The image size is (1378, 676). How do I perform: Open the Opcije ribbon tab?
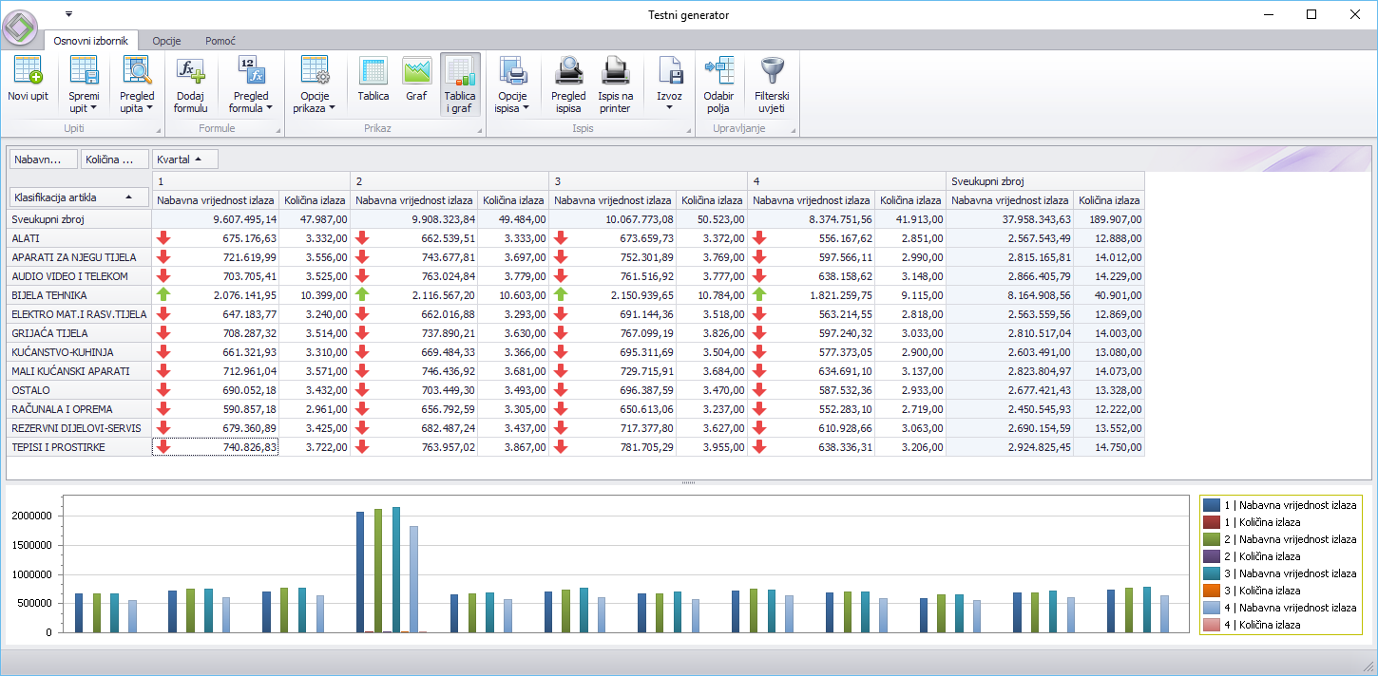click(x=166, y=42)
